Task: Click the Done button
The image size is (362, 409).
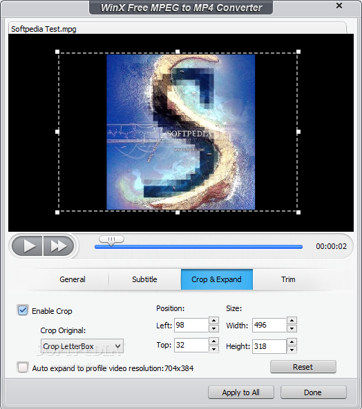Action: click(314, 392)
